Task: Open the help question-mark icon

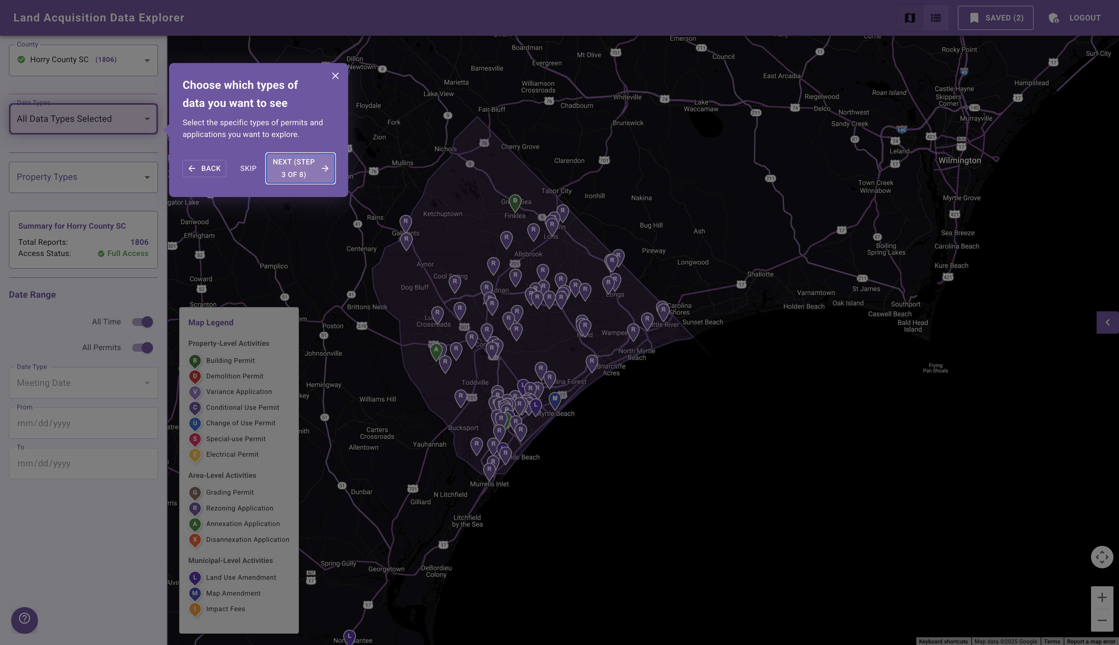Action: point(24,620)
